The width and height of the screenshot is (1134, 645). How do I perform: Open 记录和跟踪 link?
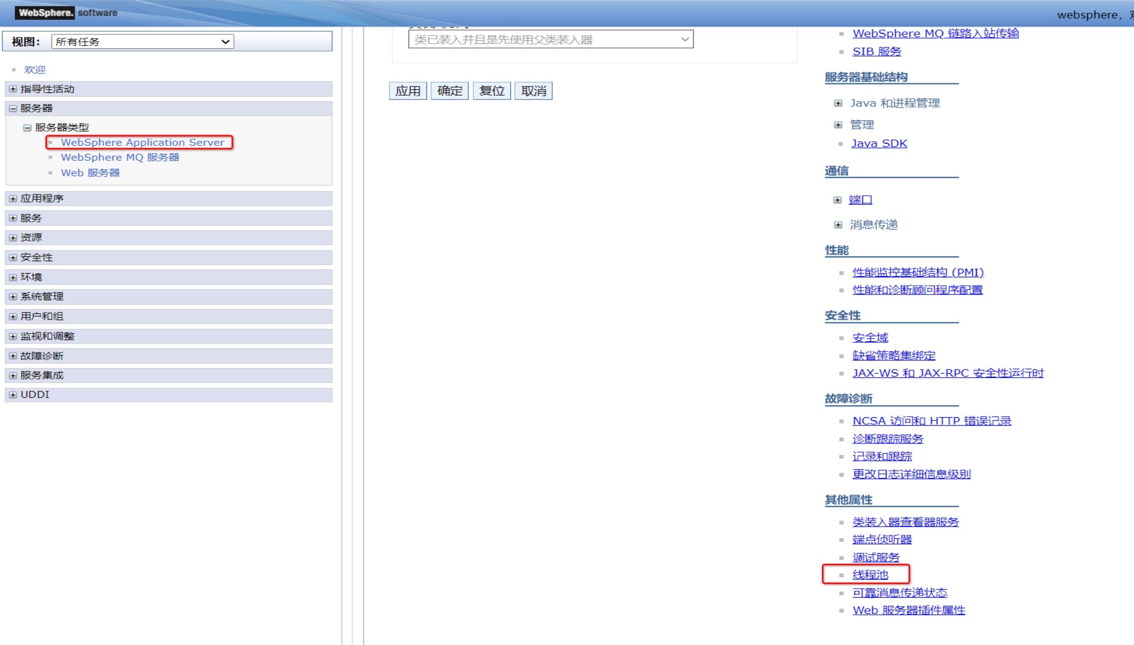882,457
